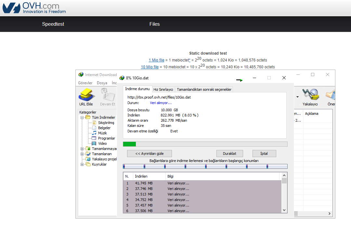
Task: Open the Yakalayıcı tool icon
Action: point(310,94)
